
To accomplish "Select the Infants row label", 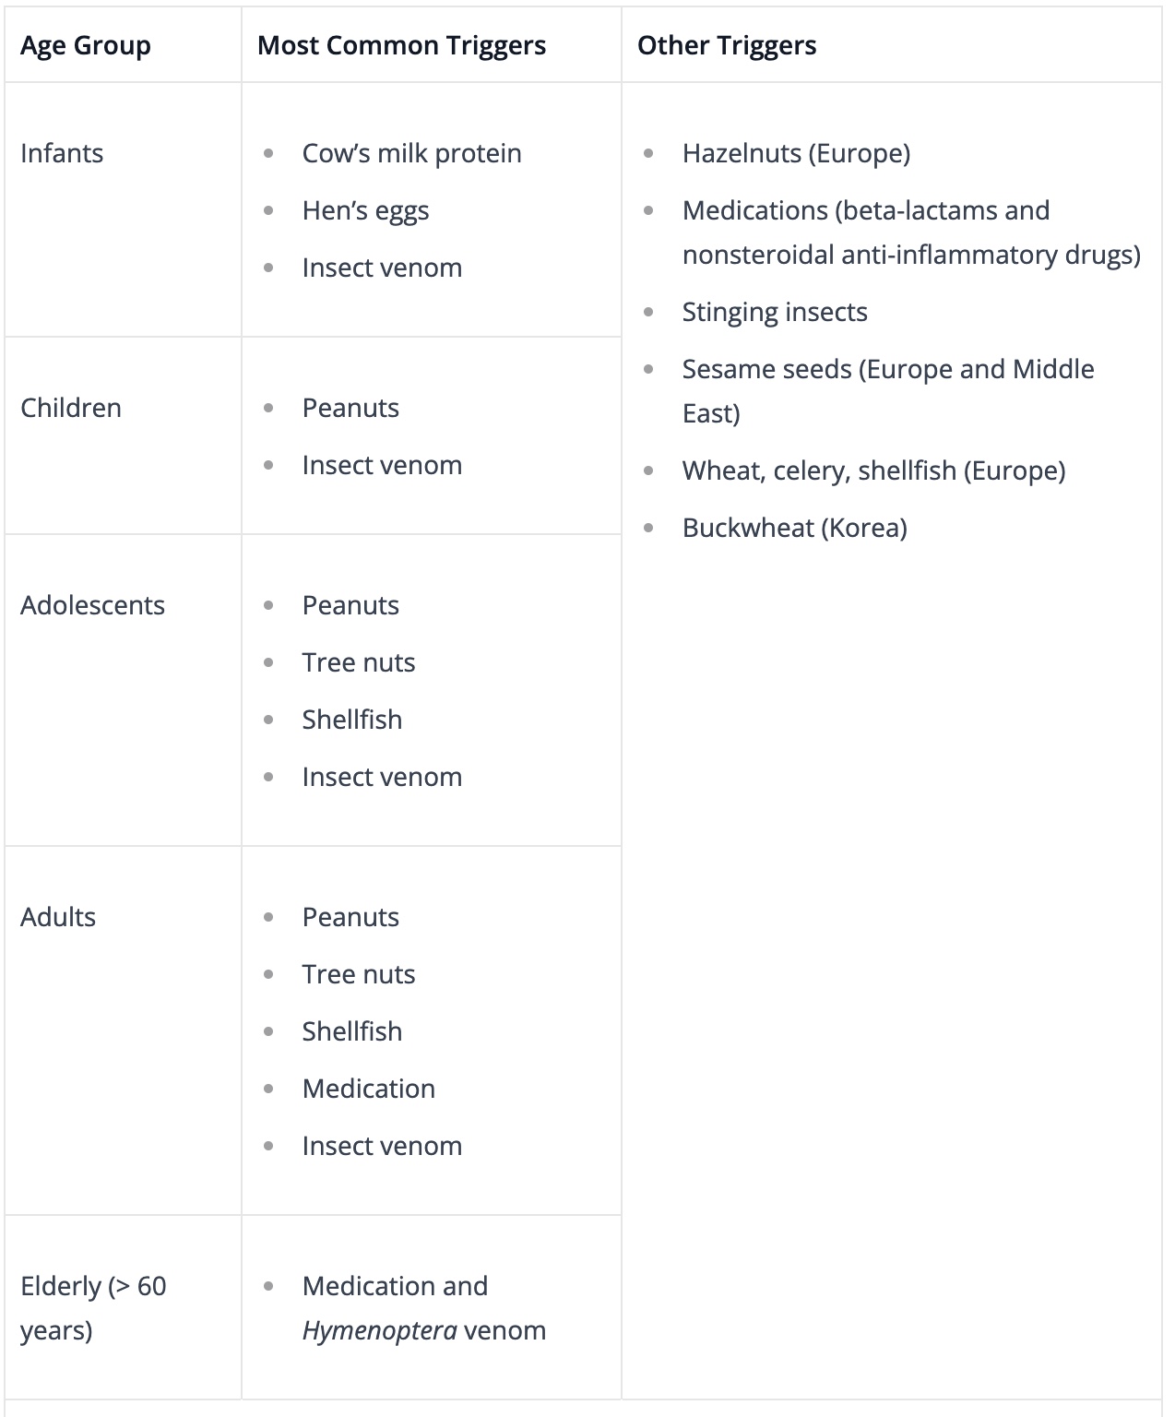I will [62, 153].
